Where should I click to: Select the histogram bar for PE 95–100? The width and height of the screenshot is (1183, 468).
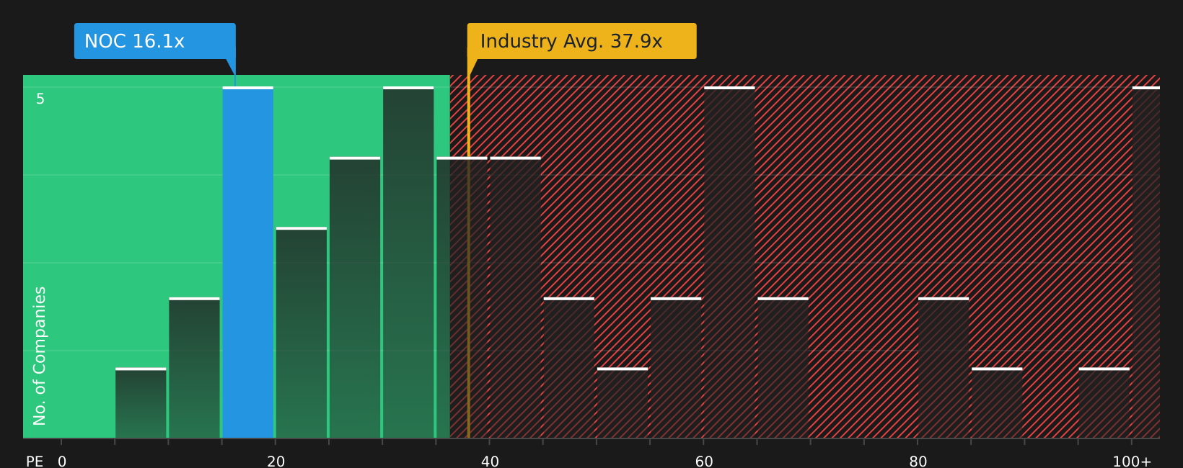(1104, 403)
